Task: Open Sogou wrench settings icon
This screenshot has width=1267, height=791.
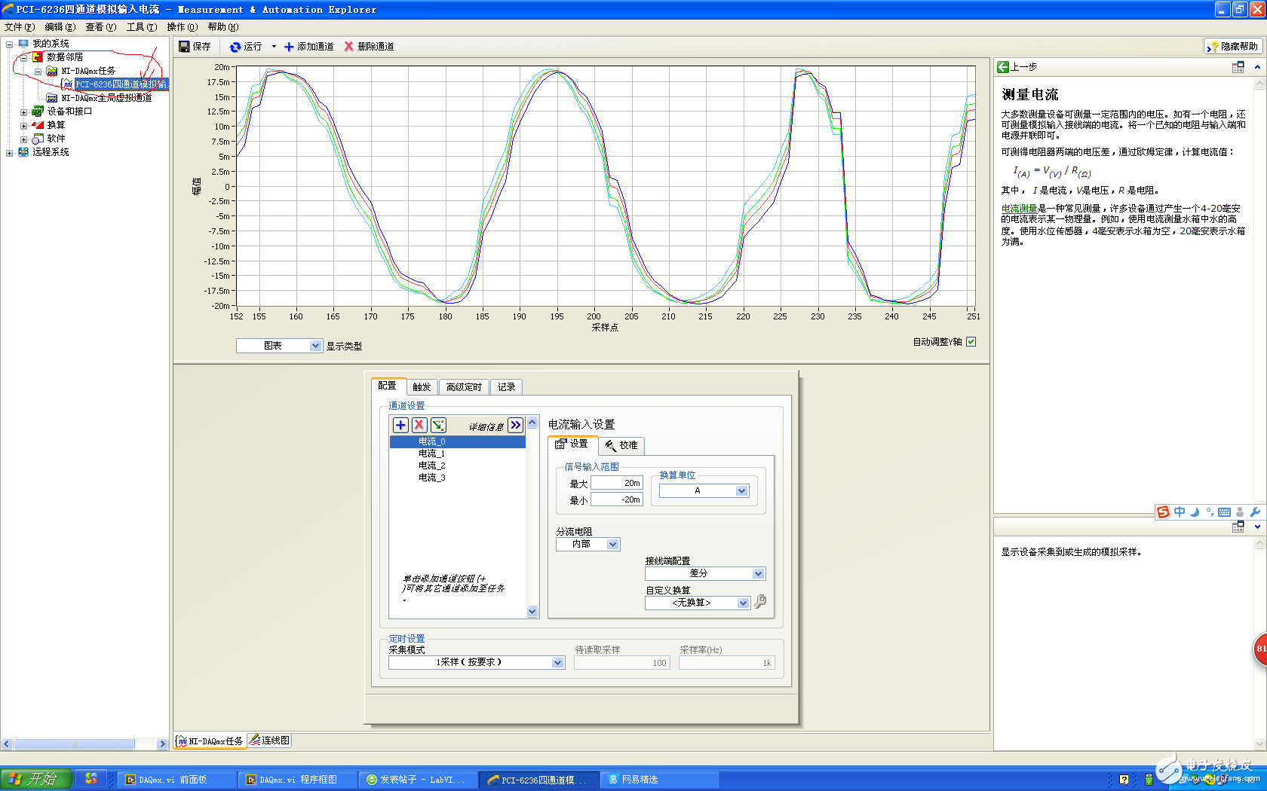Action: (x=1255, y=512)
